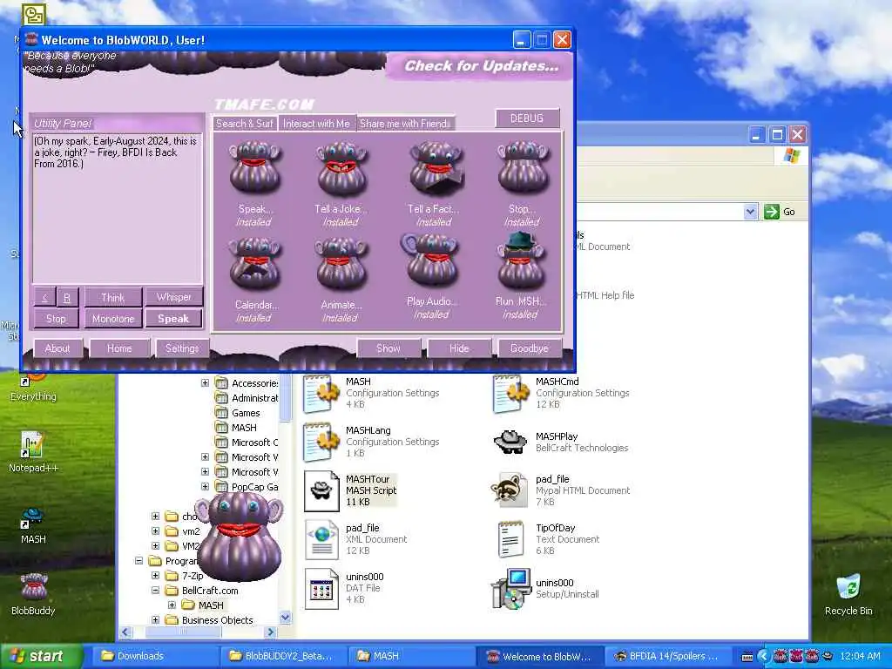Expand the Accessories folder node
Image resolution: width=892 pixels, height=669 pixels.
[205, 383]
